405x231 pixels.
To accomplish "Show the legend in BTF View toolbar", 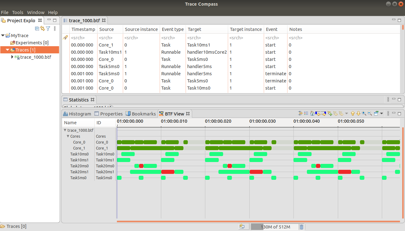I will pos(306,113).
